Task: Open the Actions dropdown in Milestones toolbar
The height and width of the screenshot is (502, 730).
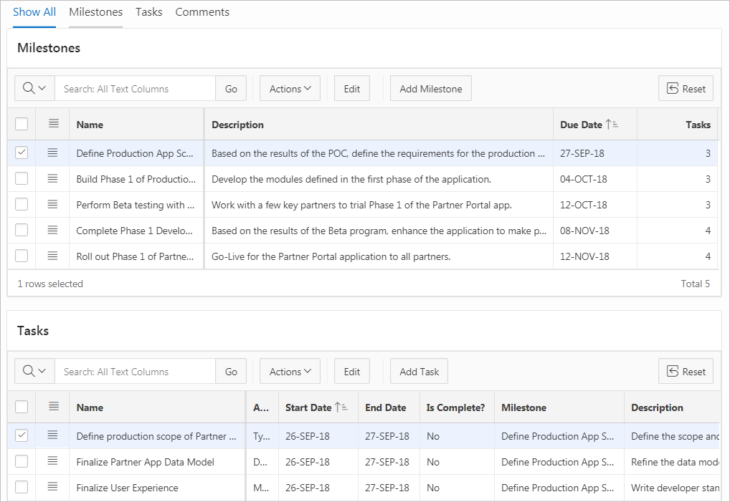Action: point(290,89)
